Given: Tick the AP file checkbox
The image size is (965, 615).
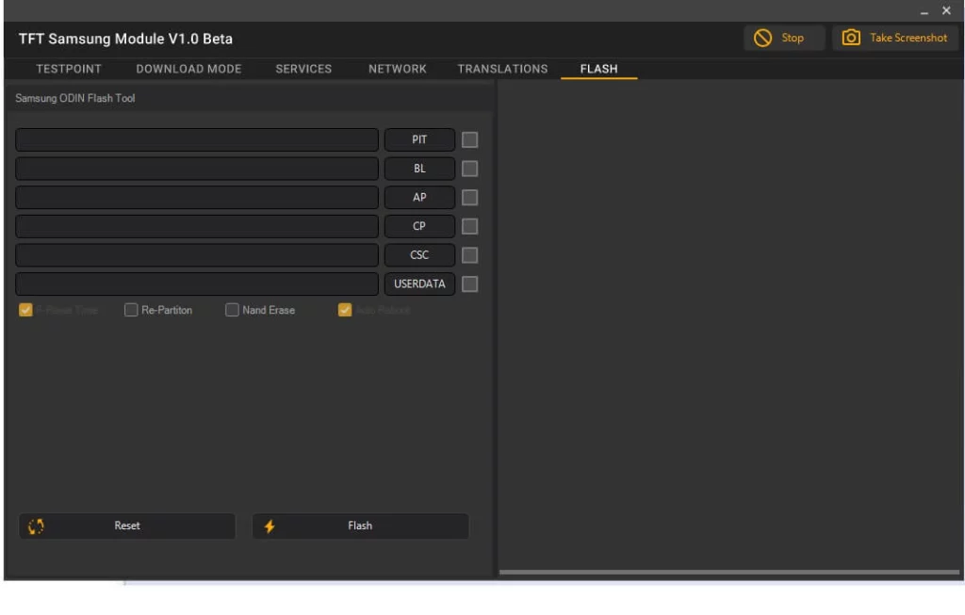Looking at the screenshot, I should pos(469,198).
